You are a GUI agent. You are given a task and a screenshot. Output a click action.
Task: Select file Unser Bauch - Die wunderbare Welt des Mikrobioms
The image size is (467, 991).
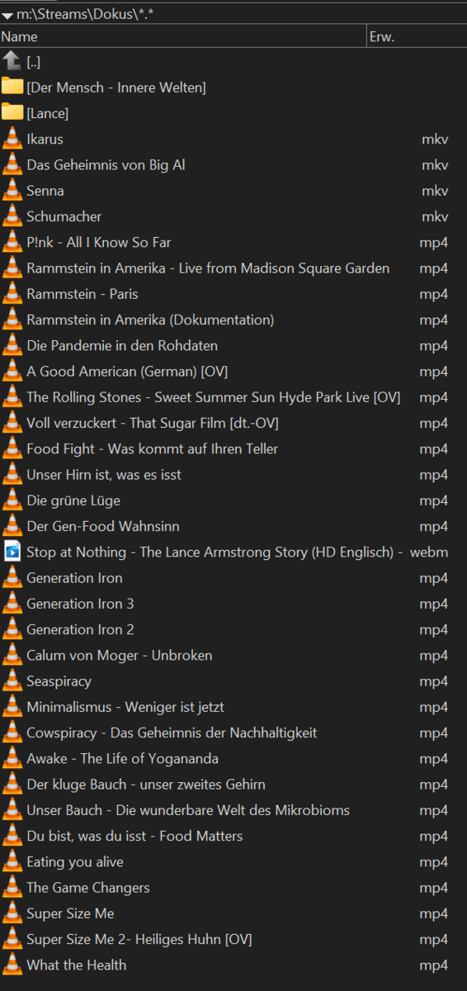click(188, 810)
